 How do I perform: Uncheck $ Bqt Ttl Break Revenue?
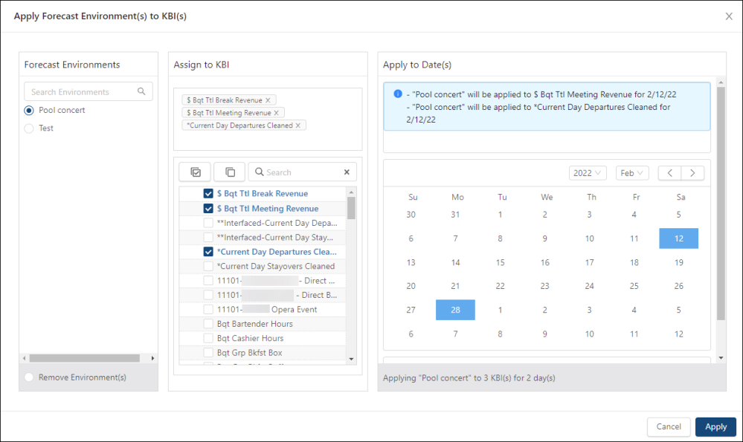pyautogui.click(x=208, y=194)
